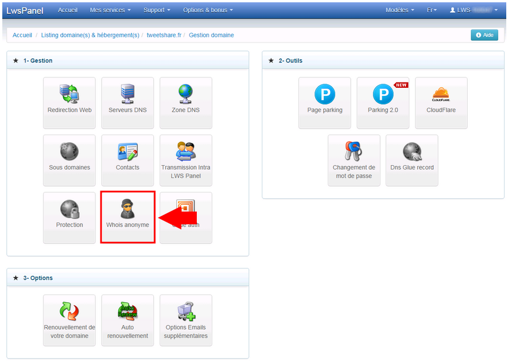Click the tweetshare.fr breadcrumb link
512x363 pixels.
pyautogui.click(x=164, y=35)
